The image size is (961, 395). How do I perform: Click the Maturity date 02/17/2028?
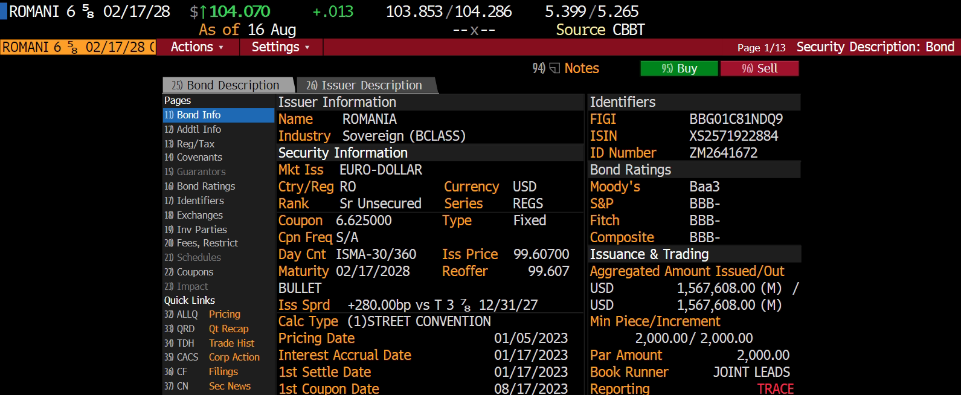point(373,271)
